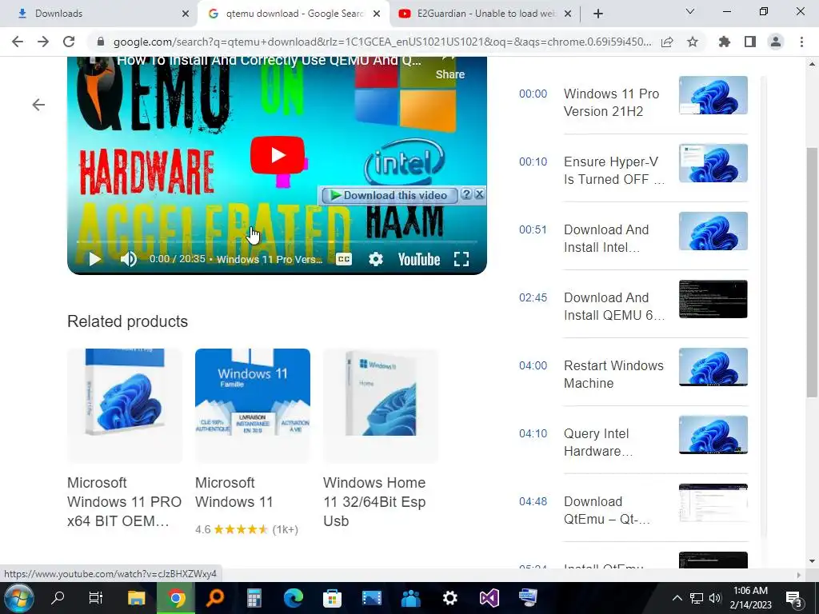Jump to 04:00 Restart Windows Machine
Screen dimensions: 819x614
(633, 374)
